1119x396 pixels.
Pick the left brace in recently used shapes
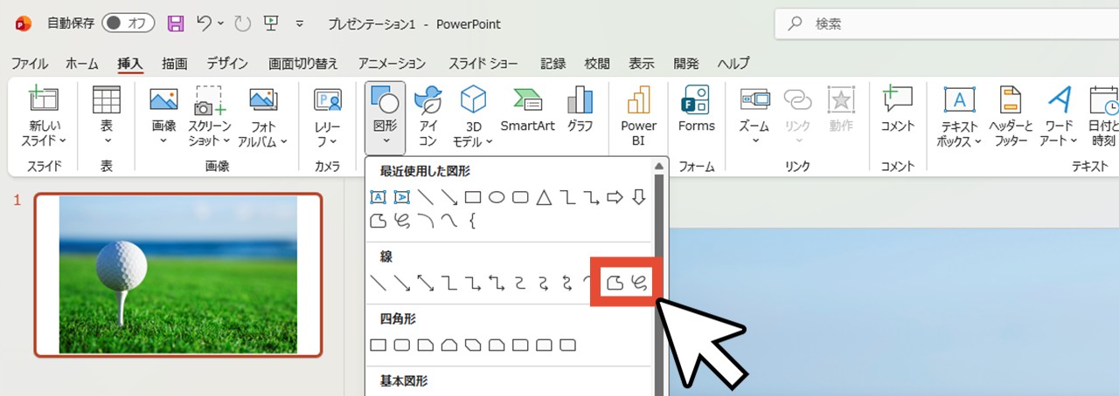[x=473, y=221]
